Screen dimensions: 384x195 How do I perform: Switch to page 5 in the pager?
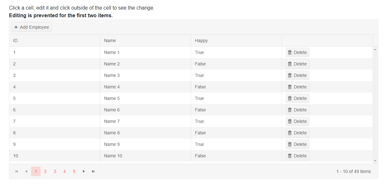[x=74, y=171]
